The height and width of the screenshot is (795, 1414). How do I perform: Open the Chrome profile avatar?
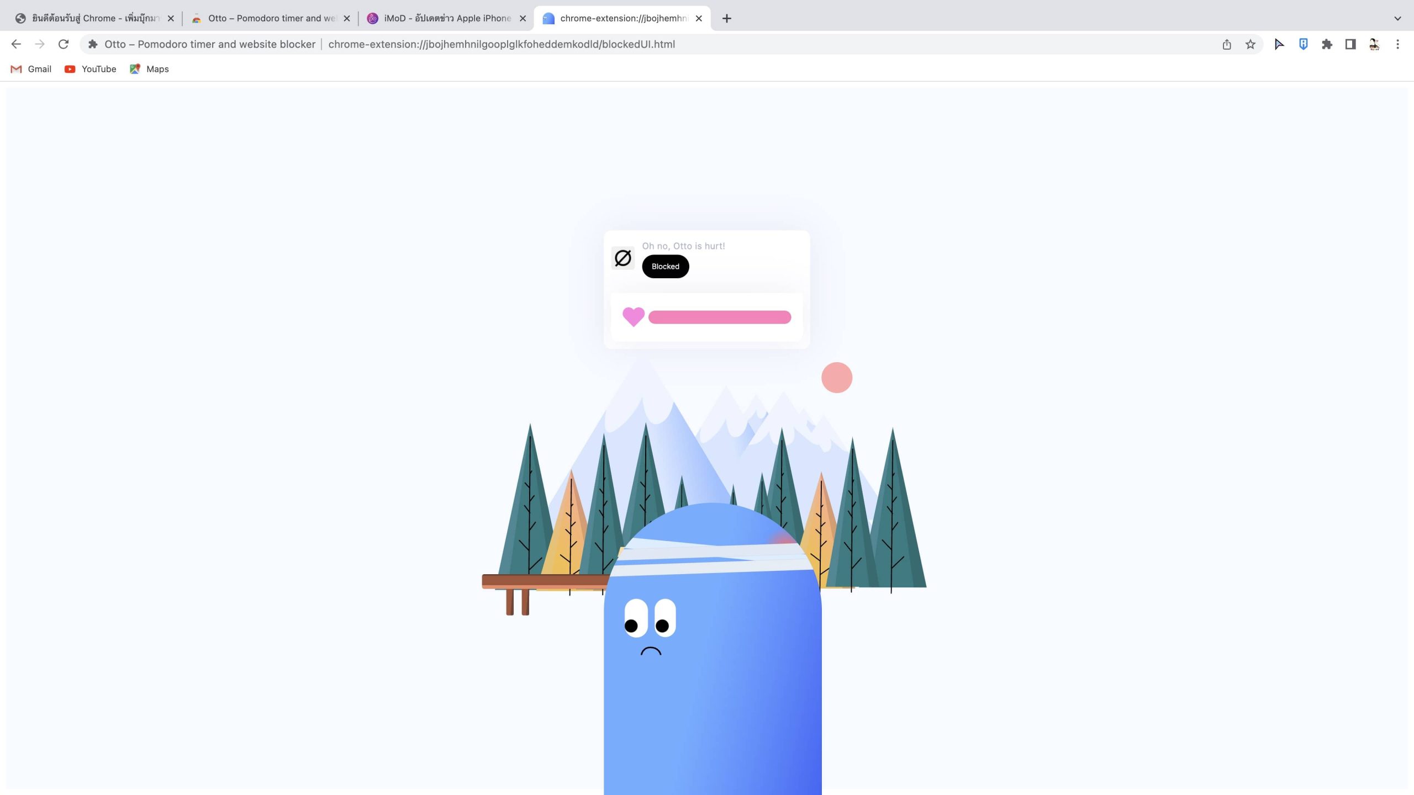click(1374, 44)
